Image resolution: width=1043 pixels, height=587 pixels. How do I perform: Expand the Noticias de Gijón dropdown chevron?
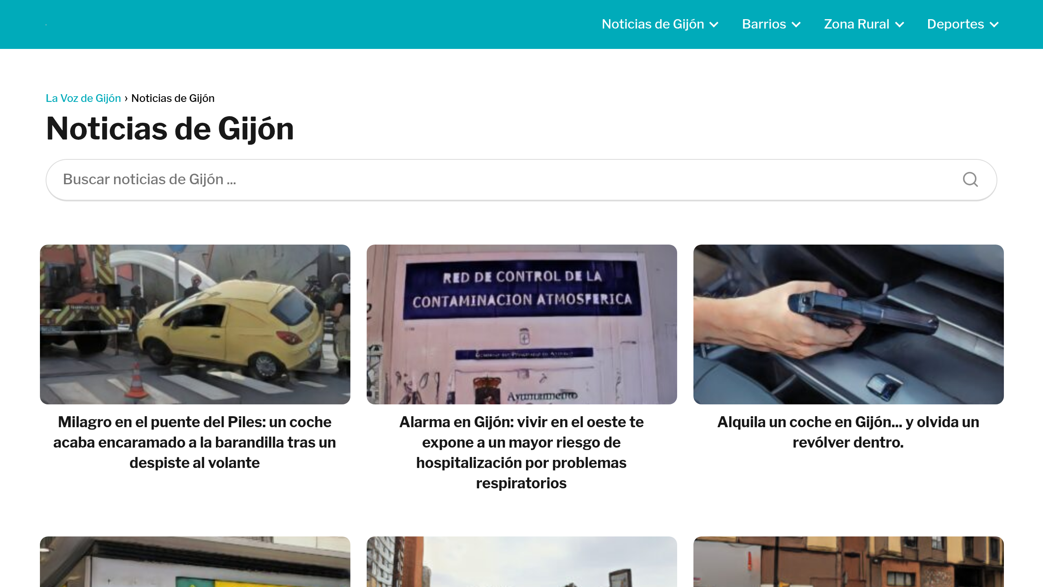[x=714, y=24]
